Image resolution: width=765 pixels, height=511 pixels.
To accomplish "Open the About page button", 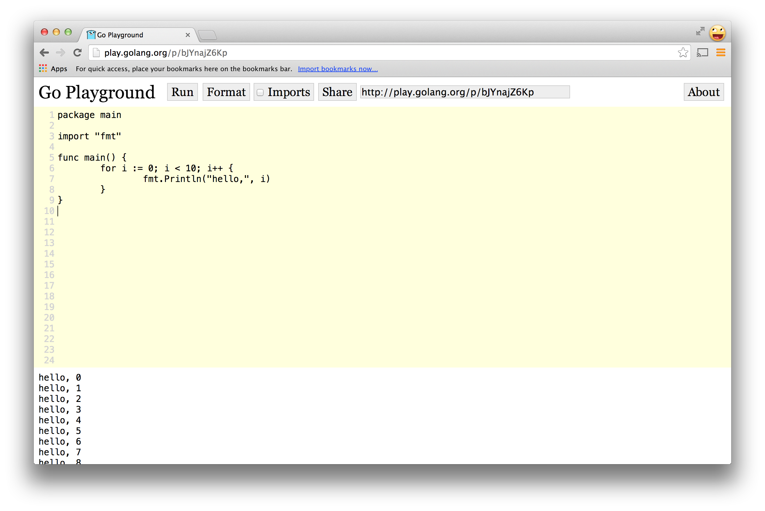I will [x=703, y=92].
